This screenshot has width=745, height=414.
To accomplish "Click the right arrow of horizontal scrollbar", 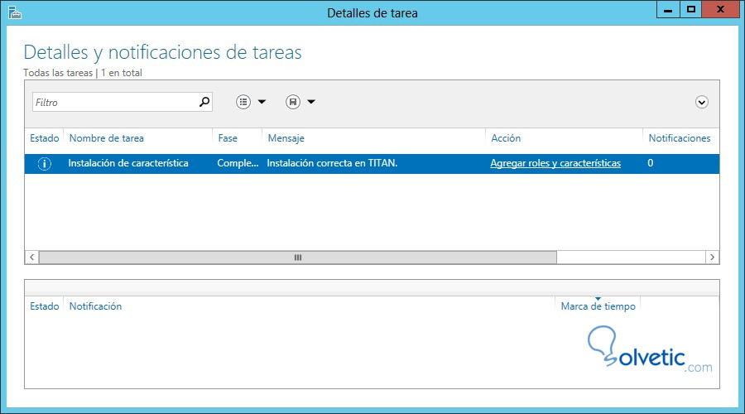I will pos(712,258).
